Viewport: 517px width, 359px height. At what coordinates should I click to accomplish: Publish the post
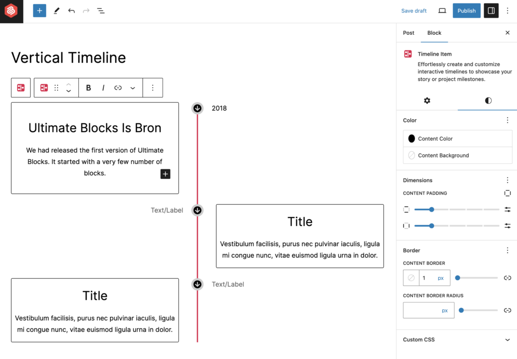(466, 11)
